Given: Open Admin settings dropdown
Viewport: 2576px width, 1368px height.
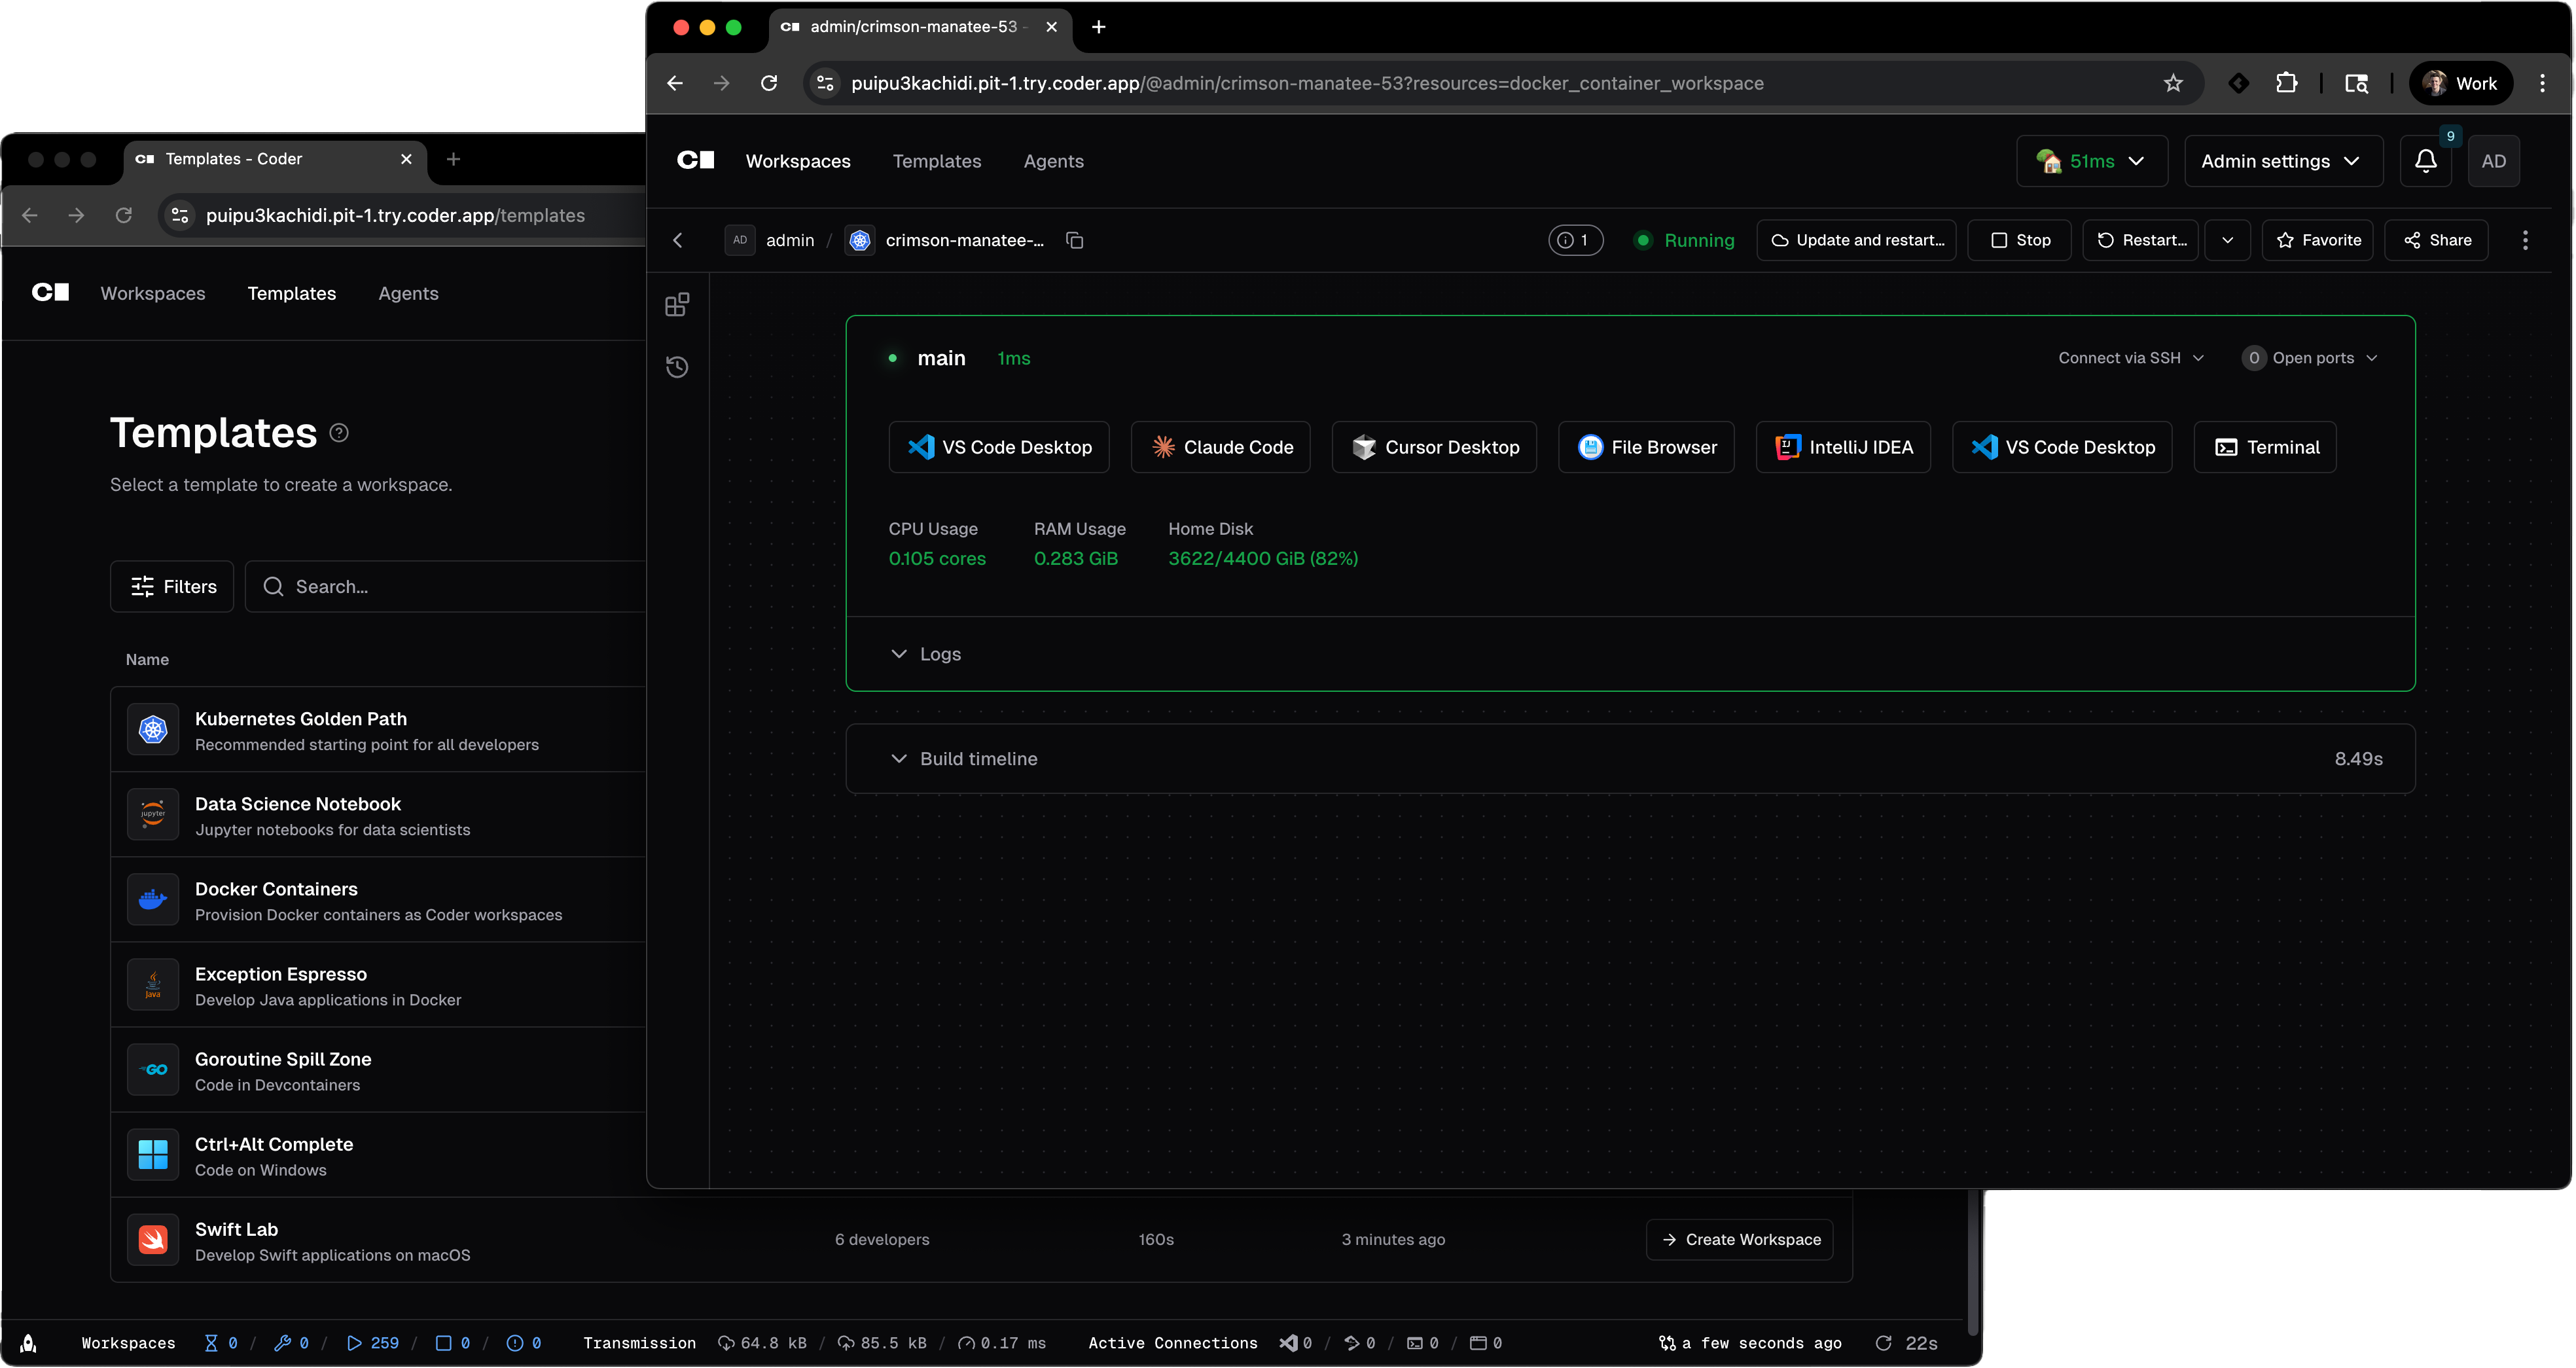Looking at the screenshot, I should [x=2283, y=161].
